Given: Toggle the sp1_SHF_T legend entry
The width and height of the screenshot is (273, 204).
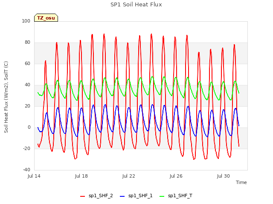Looking at the screenshot, I should 176,196.
